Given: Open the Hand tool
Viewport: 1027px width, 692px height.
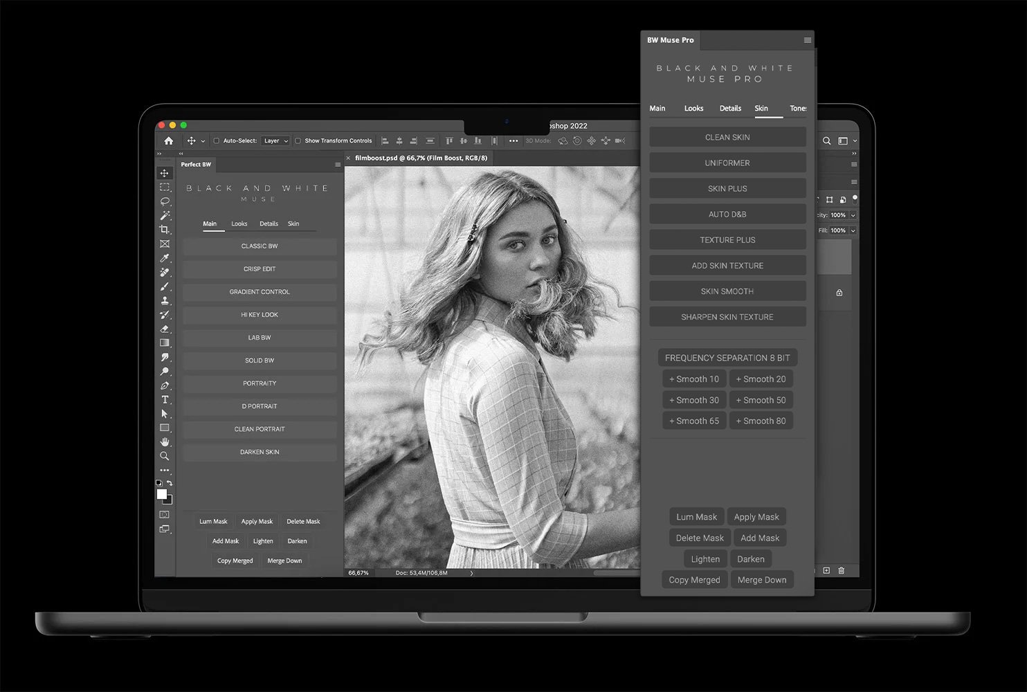Looking at the screenshot, I should point(165,442).
